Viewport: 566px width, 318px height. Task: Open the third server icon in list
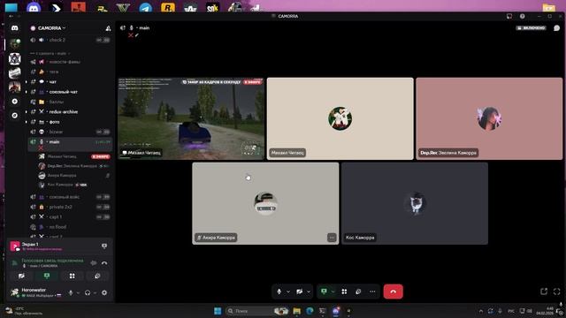tap(15, 72)
